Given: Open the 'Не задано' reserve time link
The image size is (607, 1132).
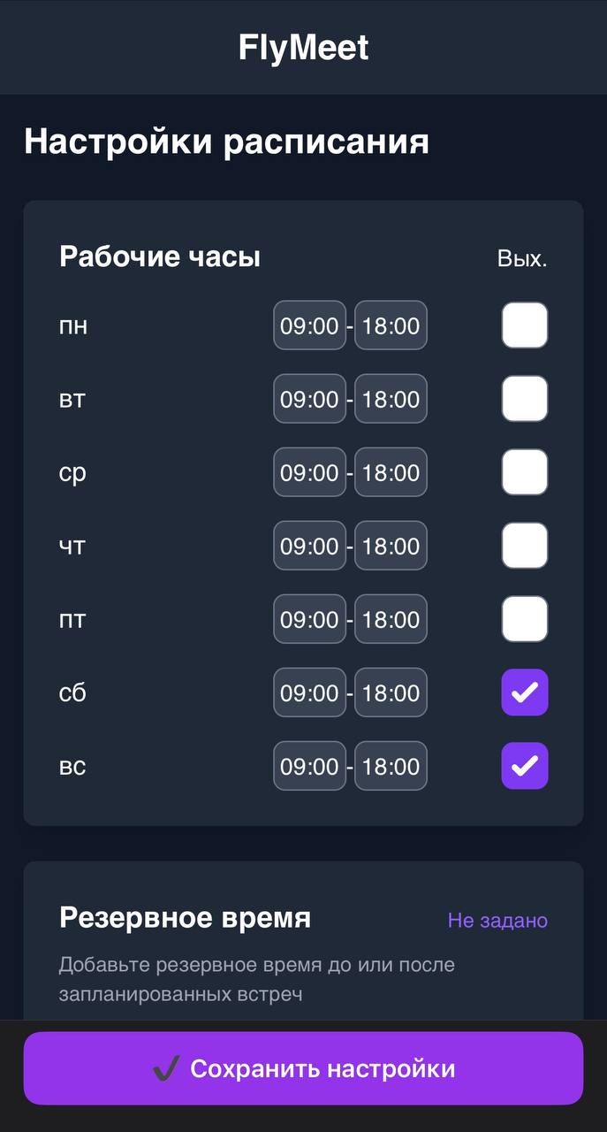Looking at the screenshot, I should 497,920.
